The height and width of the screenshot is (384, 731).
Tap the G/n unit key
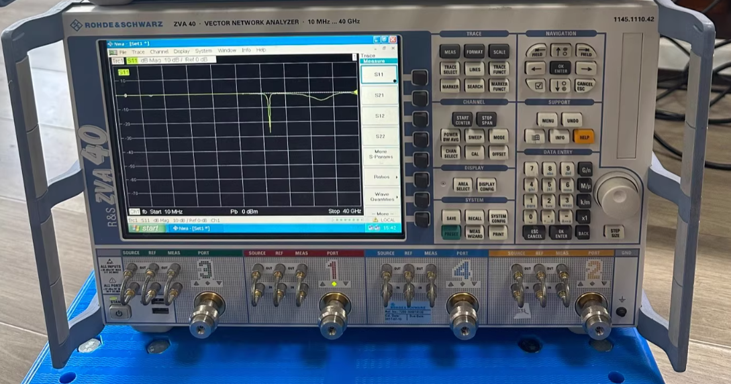(585, 170)
